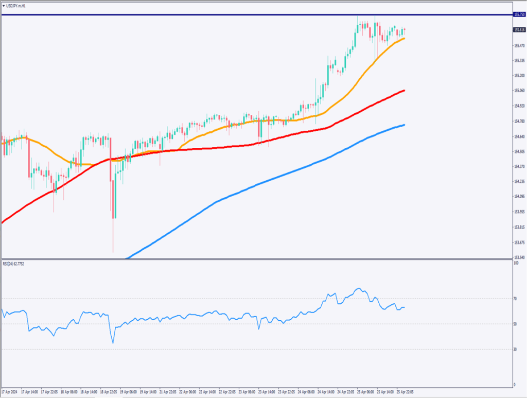Click the 155.060 price scale label
Viewport: 527px width, 398px height.
tap(519, 91)
